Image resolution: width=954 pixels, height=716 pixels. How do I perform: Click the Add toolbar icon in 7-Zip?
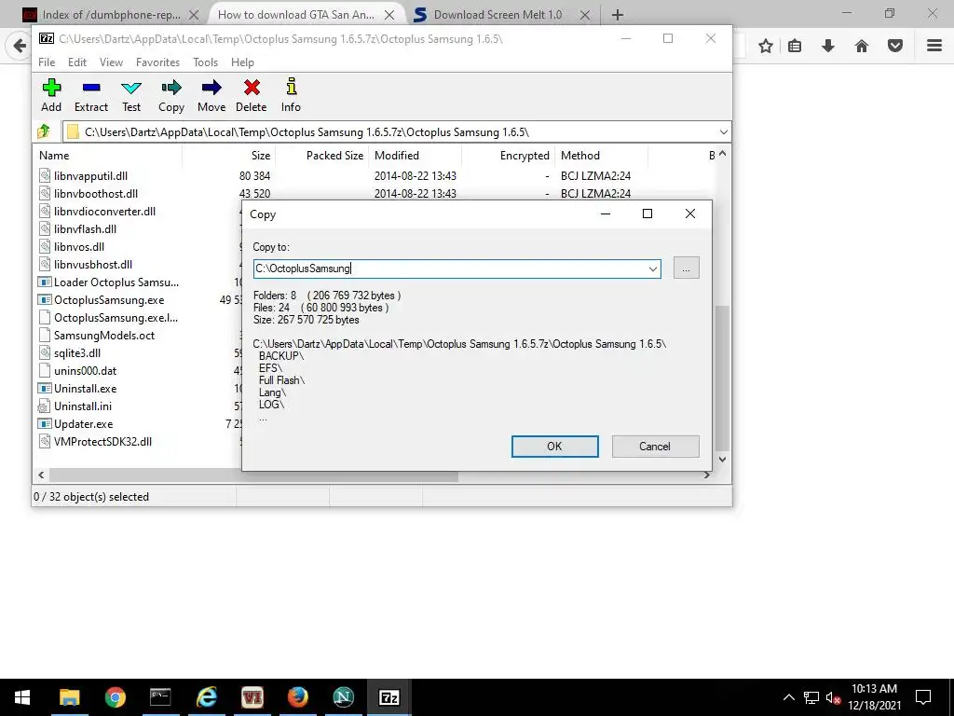(51, 95)
